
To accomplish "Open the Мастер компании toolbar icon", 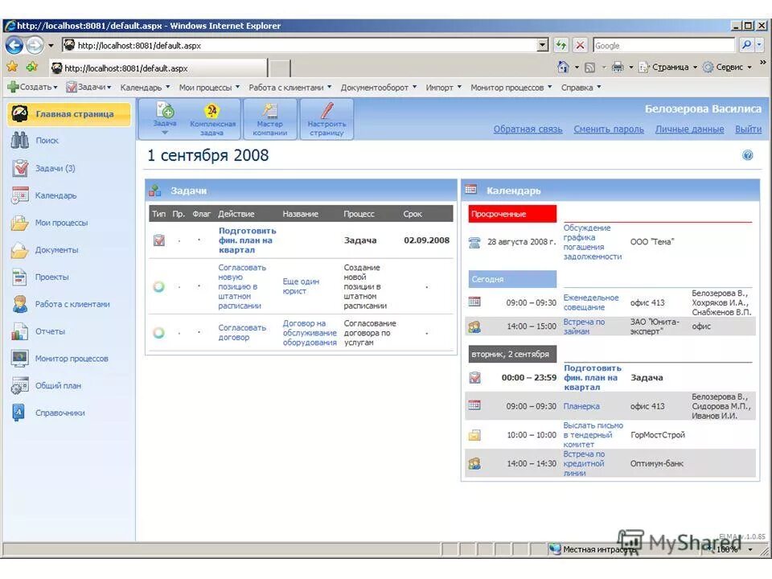I will click(270, 117).
